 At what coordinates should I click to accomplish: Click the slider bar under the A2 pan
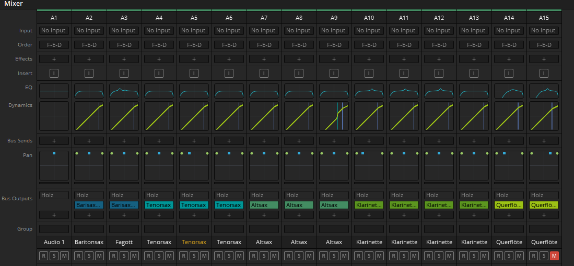pos(89,183)
